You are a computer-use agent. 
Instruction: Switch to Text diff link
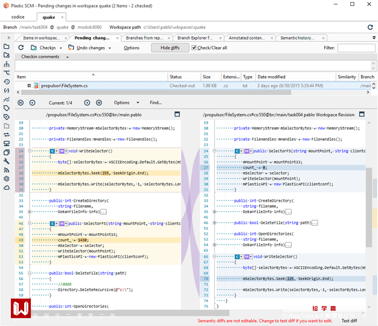pos(349,321)
